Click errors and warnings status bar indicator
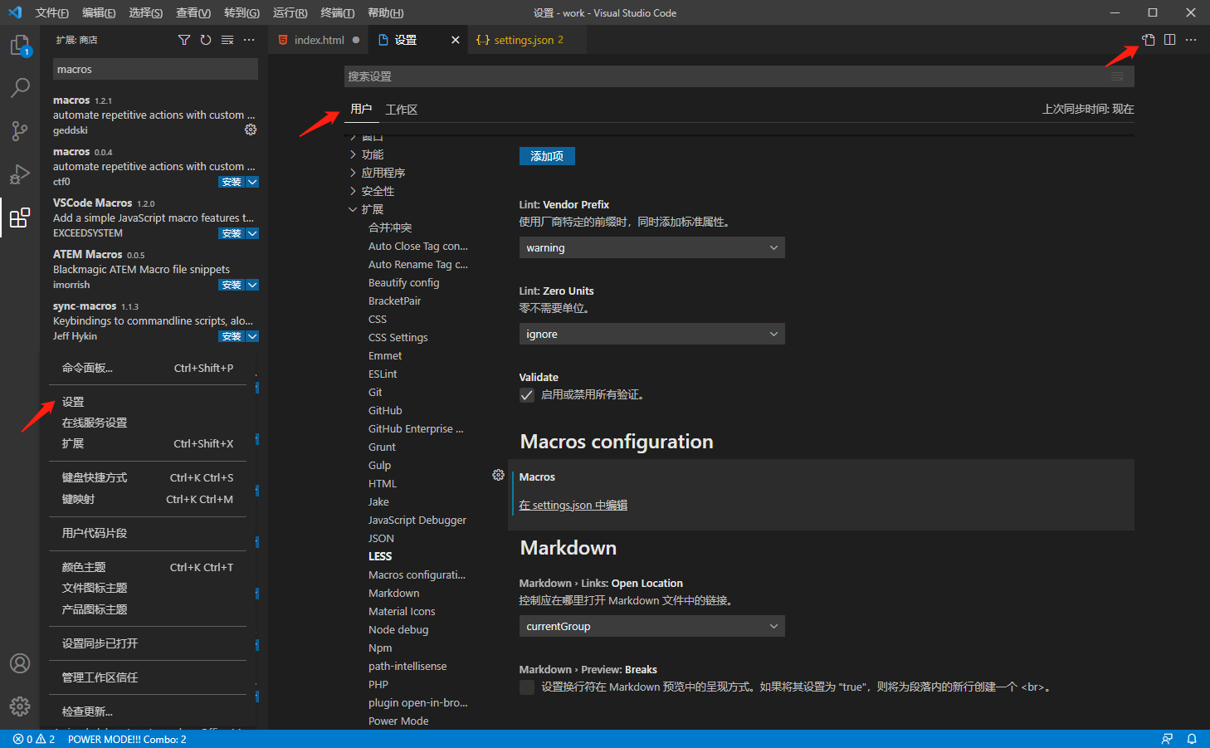The image size is (1210, 748). tap(34, 739)
